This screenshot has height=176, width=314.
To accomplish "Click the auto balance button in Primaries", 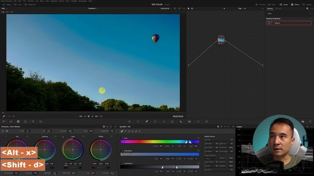I will (2, 131).
